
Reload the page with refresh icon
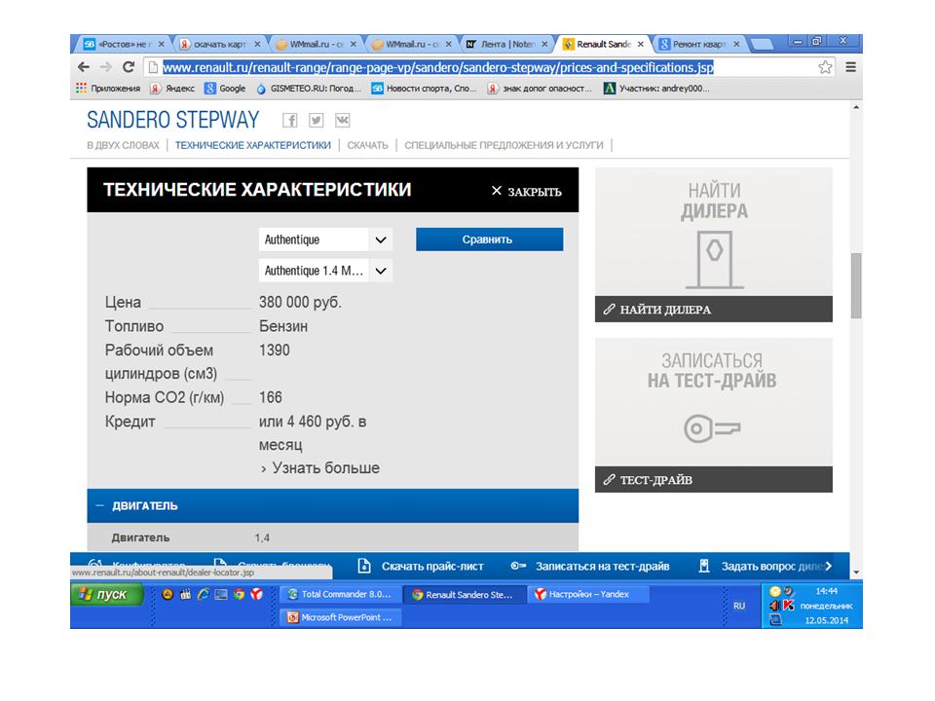point(129,67)
